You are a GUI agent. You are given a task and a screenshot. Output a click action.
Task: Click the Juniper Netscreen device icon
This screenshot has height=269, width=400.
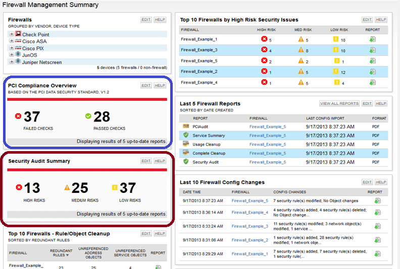[x=18, y=61]
